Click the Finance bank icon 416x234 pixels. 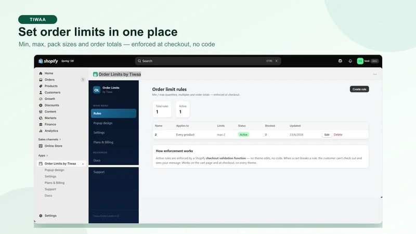[41, 124]
